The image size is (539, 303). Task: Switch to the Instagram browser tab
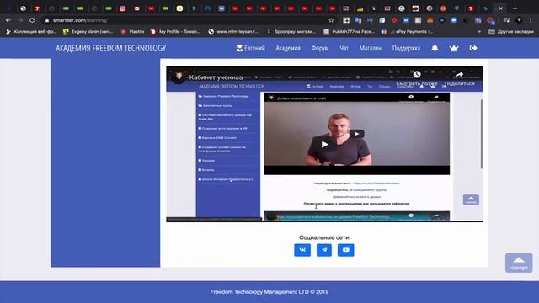(x=123, y=8)
